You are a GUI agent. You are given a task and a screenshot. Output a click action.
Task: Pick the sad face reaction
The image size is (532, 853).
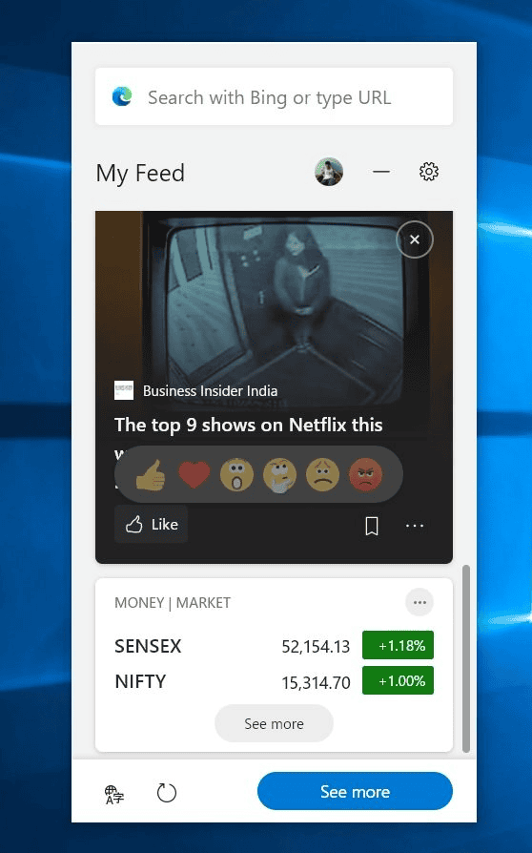pos(323,475)
